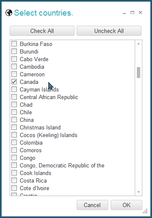This screenshot has height=218, width=152.
Task: Click the country list scrollbar thumb
Action: point(139,73)
